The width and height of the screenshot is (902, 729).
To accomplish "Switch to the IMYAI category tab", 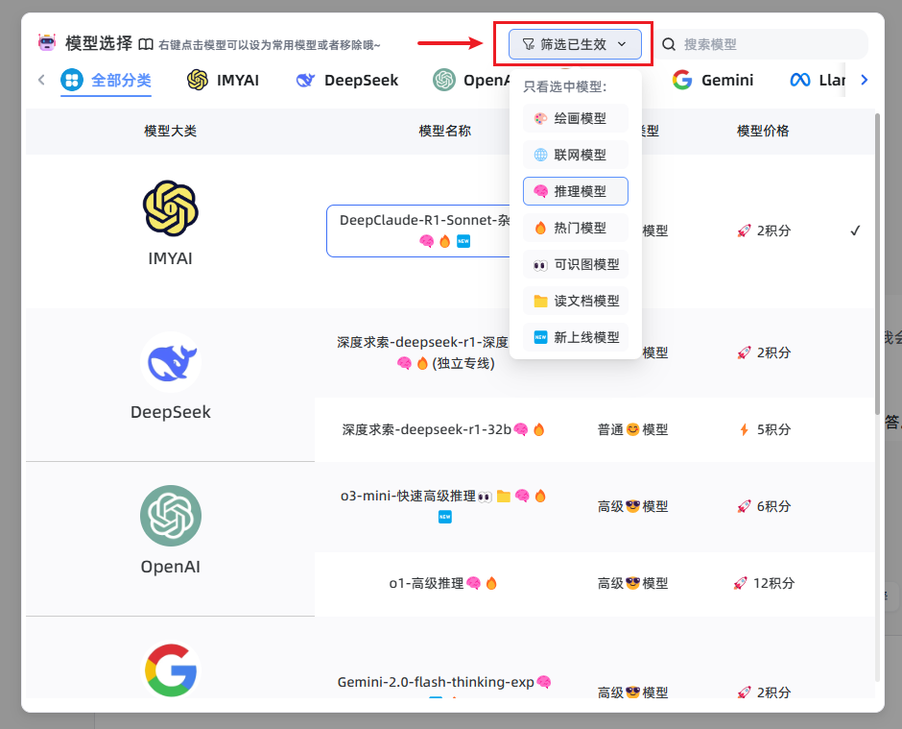I will point(224,80).
